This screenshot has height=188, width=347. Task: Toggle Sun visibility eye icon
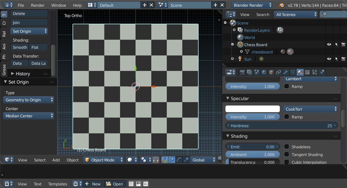(329, 59)
